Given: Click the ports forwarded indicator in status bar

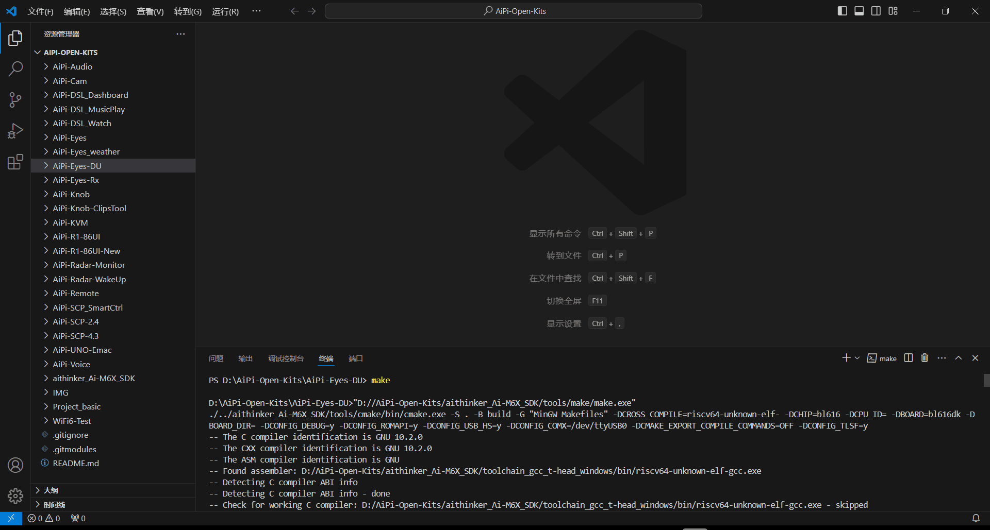Looking at the screenshot, I should point(78,518).
